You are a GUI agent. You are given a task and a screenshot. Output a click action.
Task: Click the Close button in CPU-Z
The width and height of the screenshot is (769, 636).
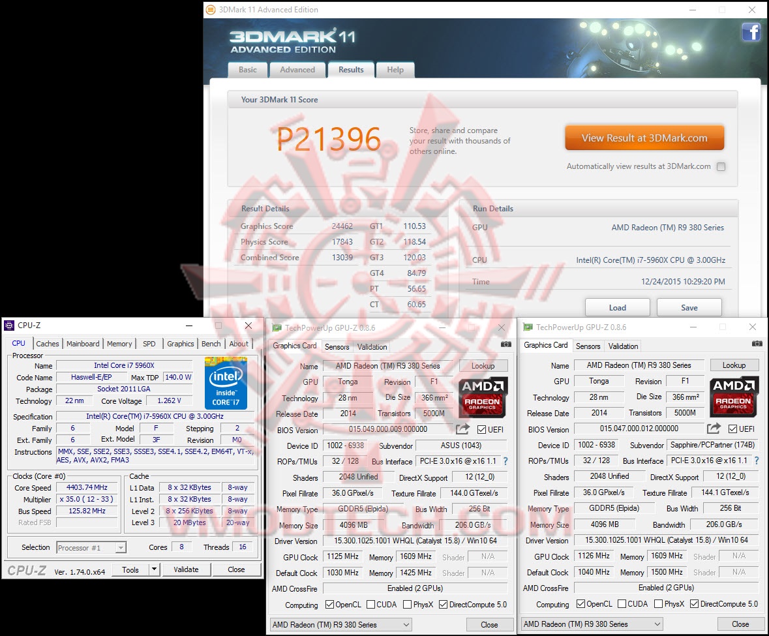tap(236, 569)
